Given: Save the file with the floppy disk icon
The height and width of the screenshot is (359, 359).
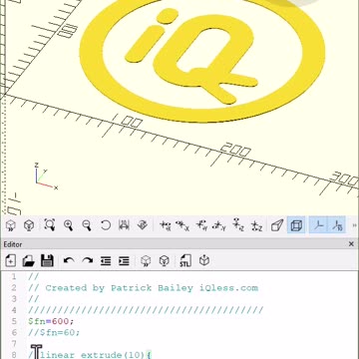Looking at the screenshot, I should click(x=47, y=261).
